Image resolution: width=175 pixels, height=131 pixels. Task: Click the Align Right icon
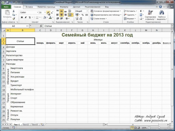66,15
